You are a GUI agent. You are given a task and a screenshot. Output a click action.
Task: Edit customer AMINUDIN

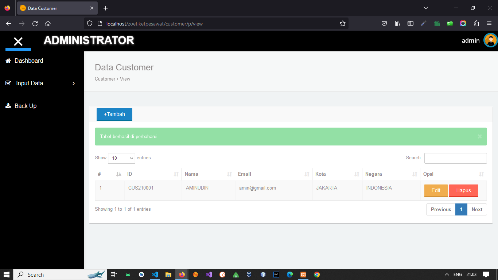(436, 191)
